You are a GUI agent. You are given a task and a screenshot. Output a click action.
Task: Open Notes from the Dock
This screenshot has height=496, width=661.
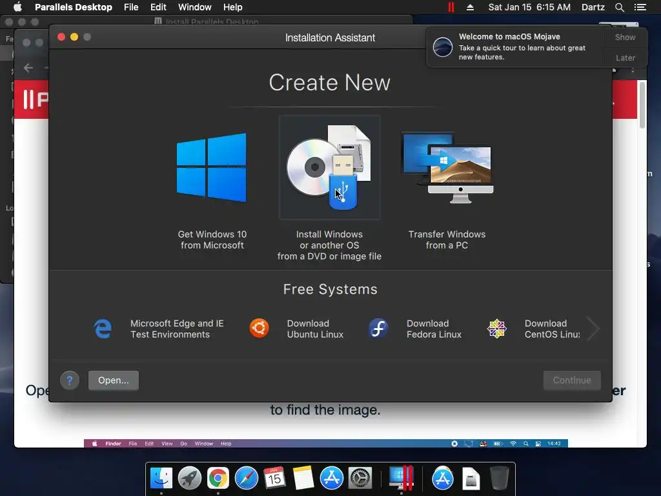303,479
